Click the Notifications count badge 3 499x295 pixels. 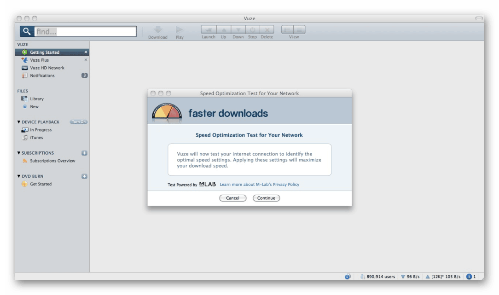(x=84, y=75)
